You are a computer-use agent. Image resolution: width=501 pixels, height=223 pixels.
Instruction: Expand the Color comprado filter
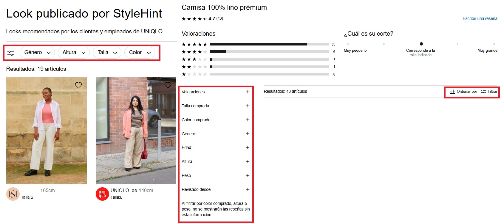[x=216, y=120]
